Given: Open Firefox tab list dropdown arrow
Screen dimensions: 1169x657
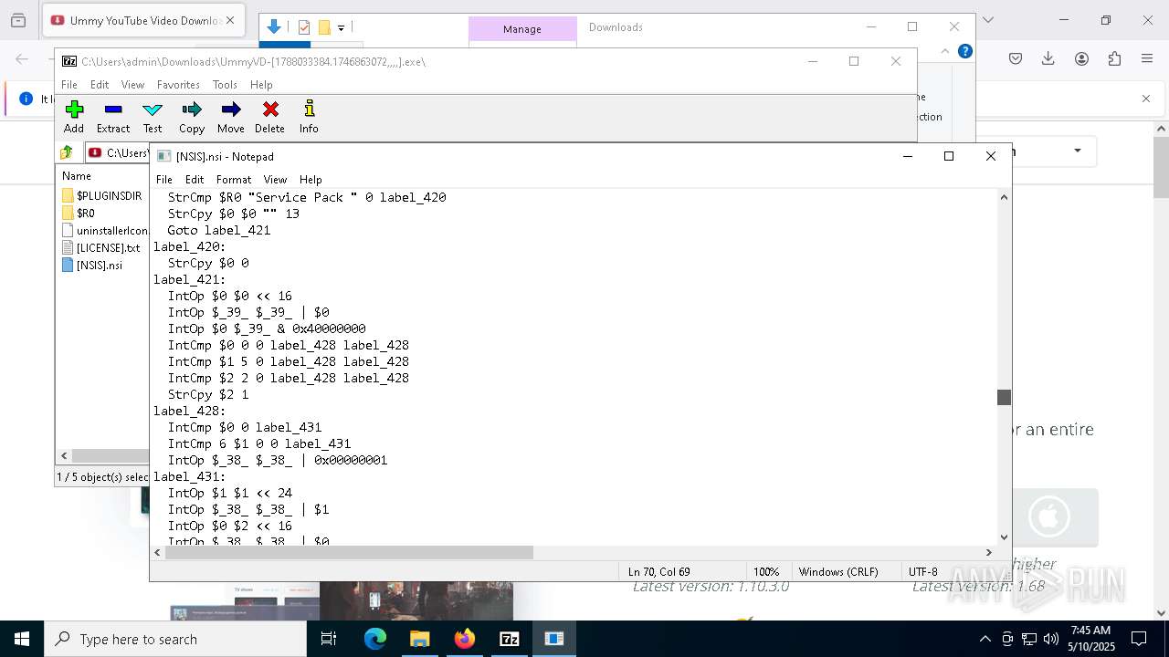Looking at the screenshot, I should [987, 20].
